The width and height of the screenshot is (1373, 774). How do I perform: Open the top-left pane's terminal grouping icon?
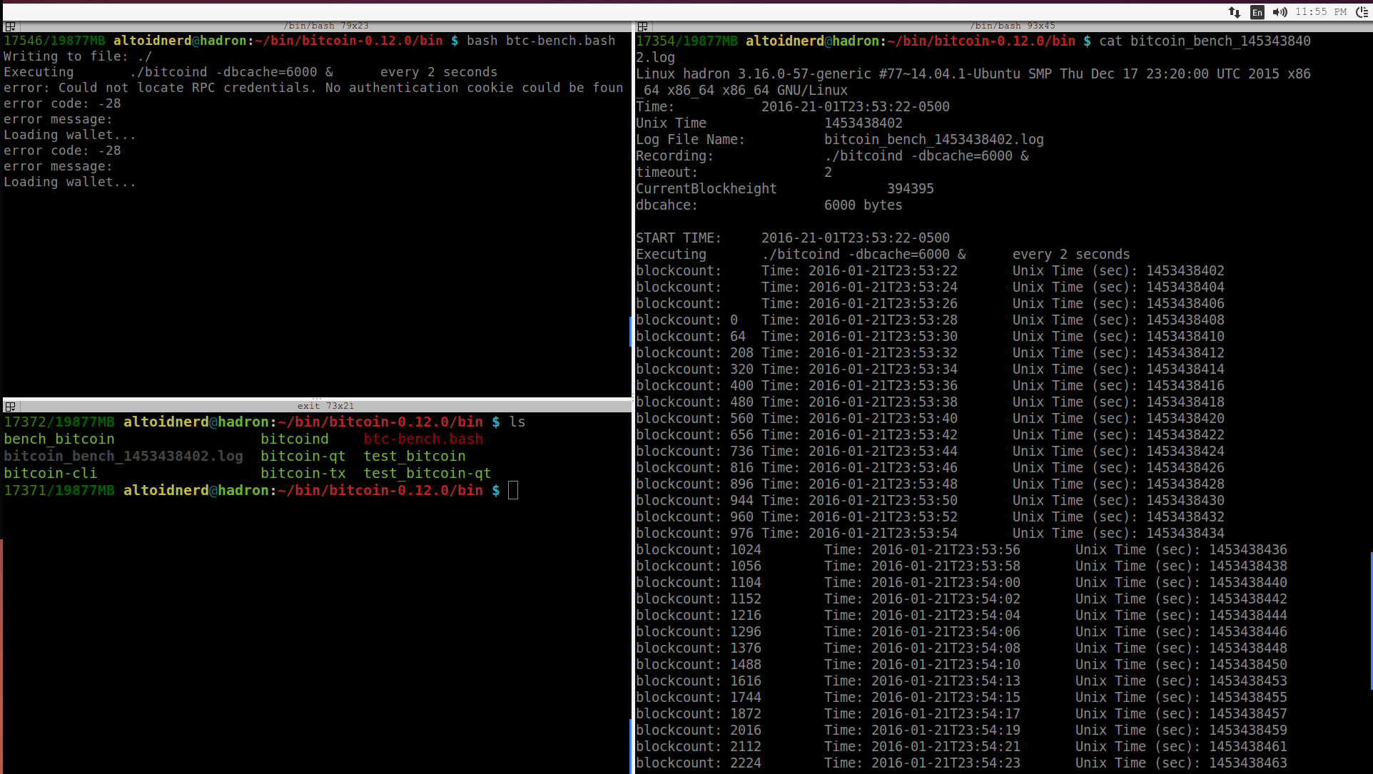(x=10, y=26)
